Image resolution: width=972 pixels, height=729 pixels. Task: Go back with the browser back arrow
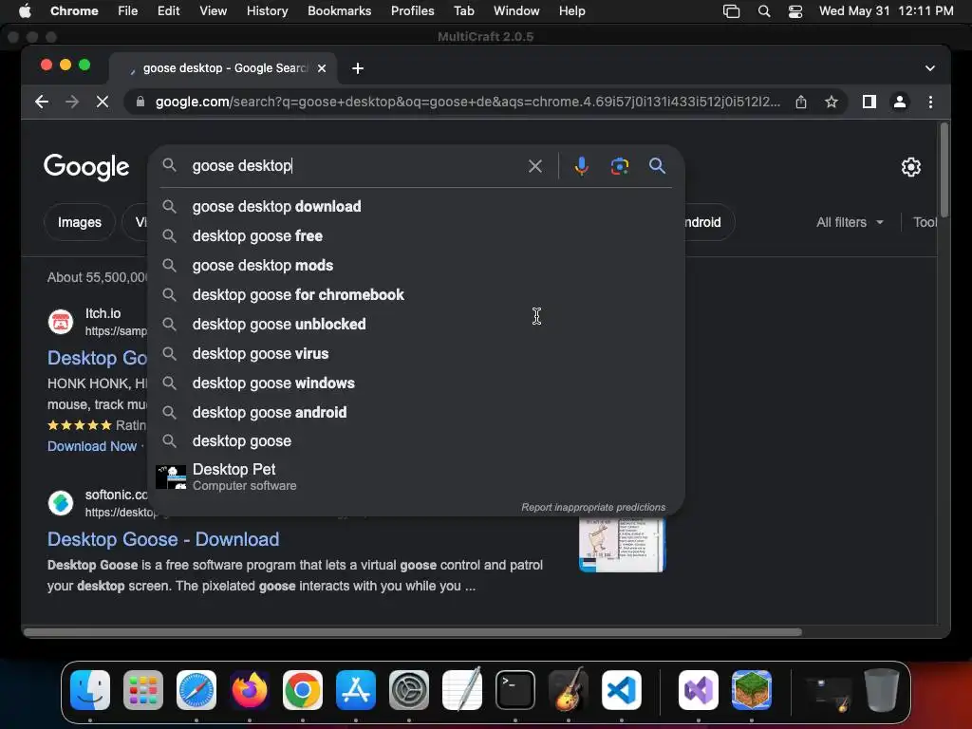42,102
